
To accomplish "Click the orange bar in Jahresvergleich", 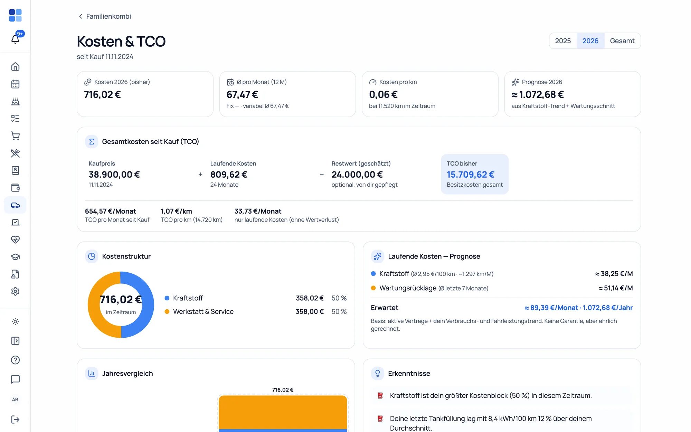I will click(x=283, y=412).
